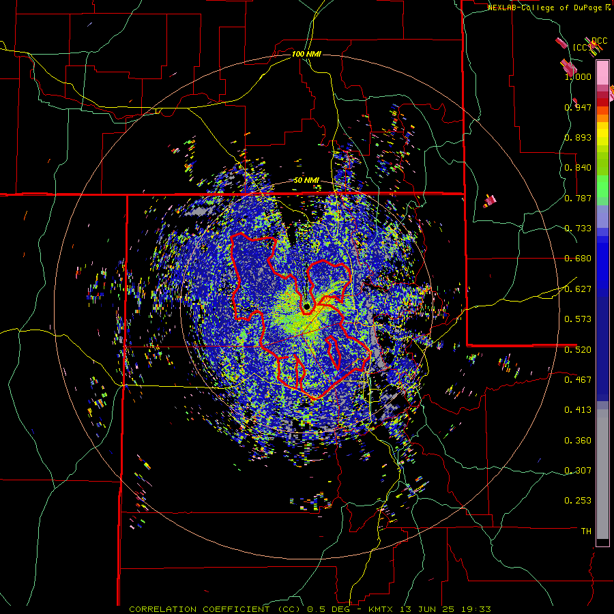This screenshot has width=614, height=614.
Task: Click the TH threshold label
Action: [586, 531]
